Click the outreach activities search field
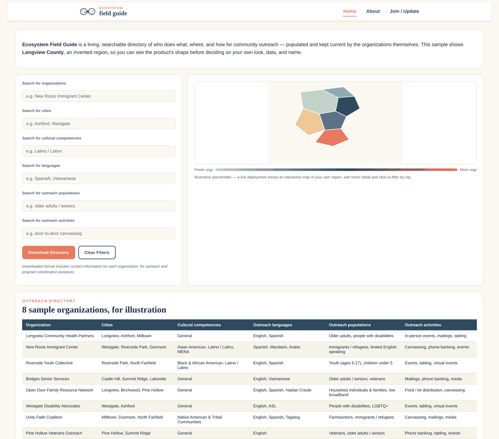499x439 pixels. pos(99,233)
